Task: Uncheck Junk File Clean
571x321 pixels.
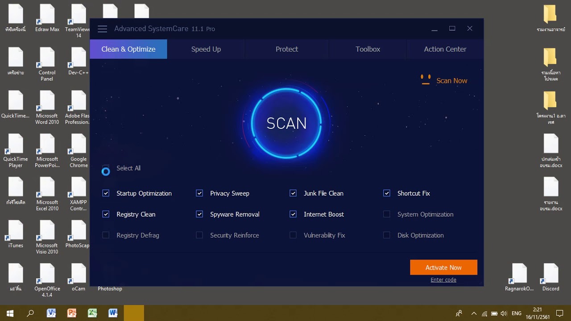Action: pos(293,193)
